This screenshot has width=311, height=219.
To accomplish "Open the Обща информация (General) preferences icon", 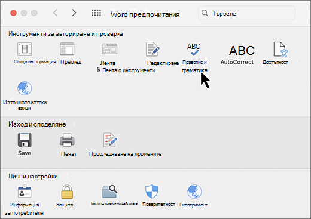I will (x=25, y=49).
